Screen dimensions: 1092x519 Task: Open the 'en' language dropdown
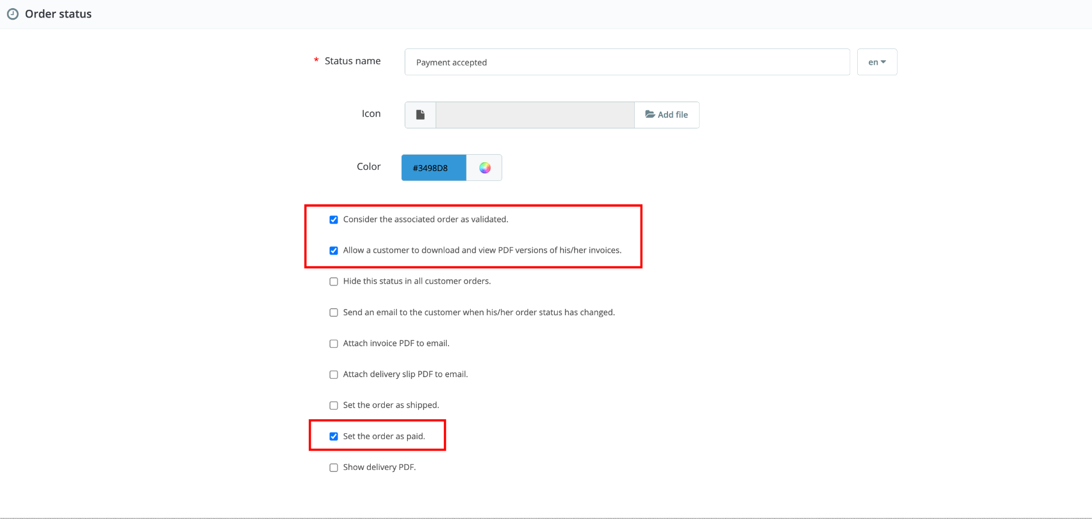(x=877, y=61)
